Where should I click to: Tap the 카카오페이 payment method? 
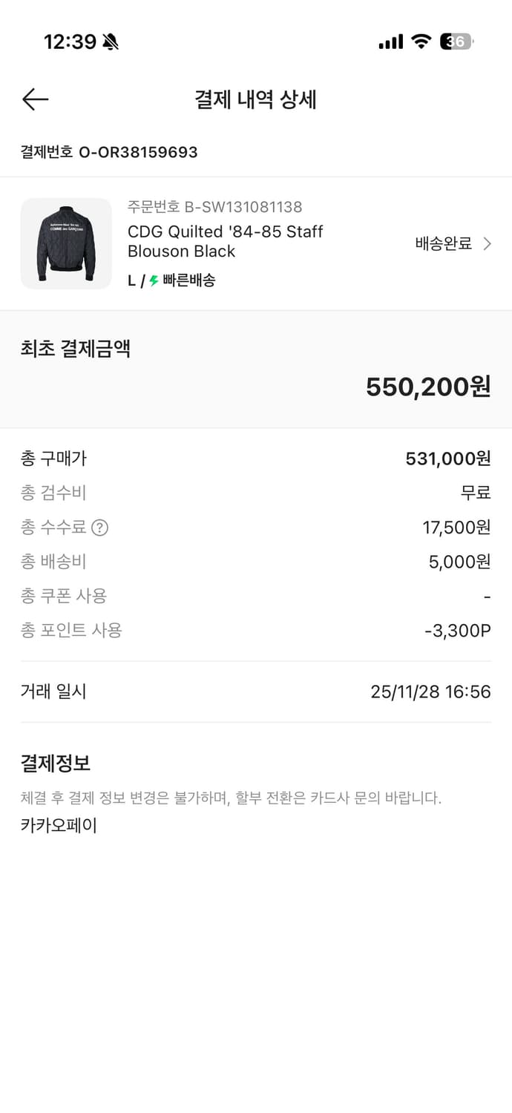coord(59,826)
